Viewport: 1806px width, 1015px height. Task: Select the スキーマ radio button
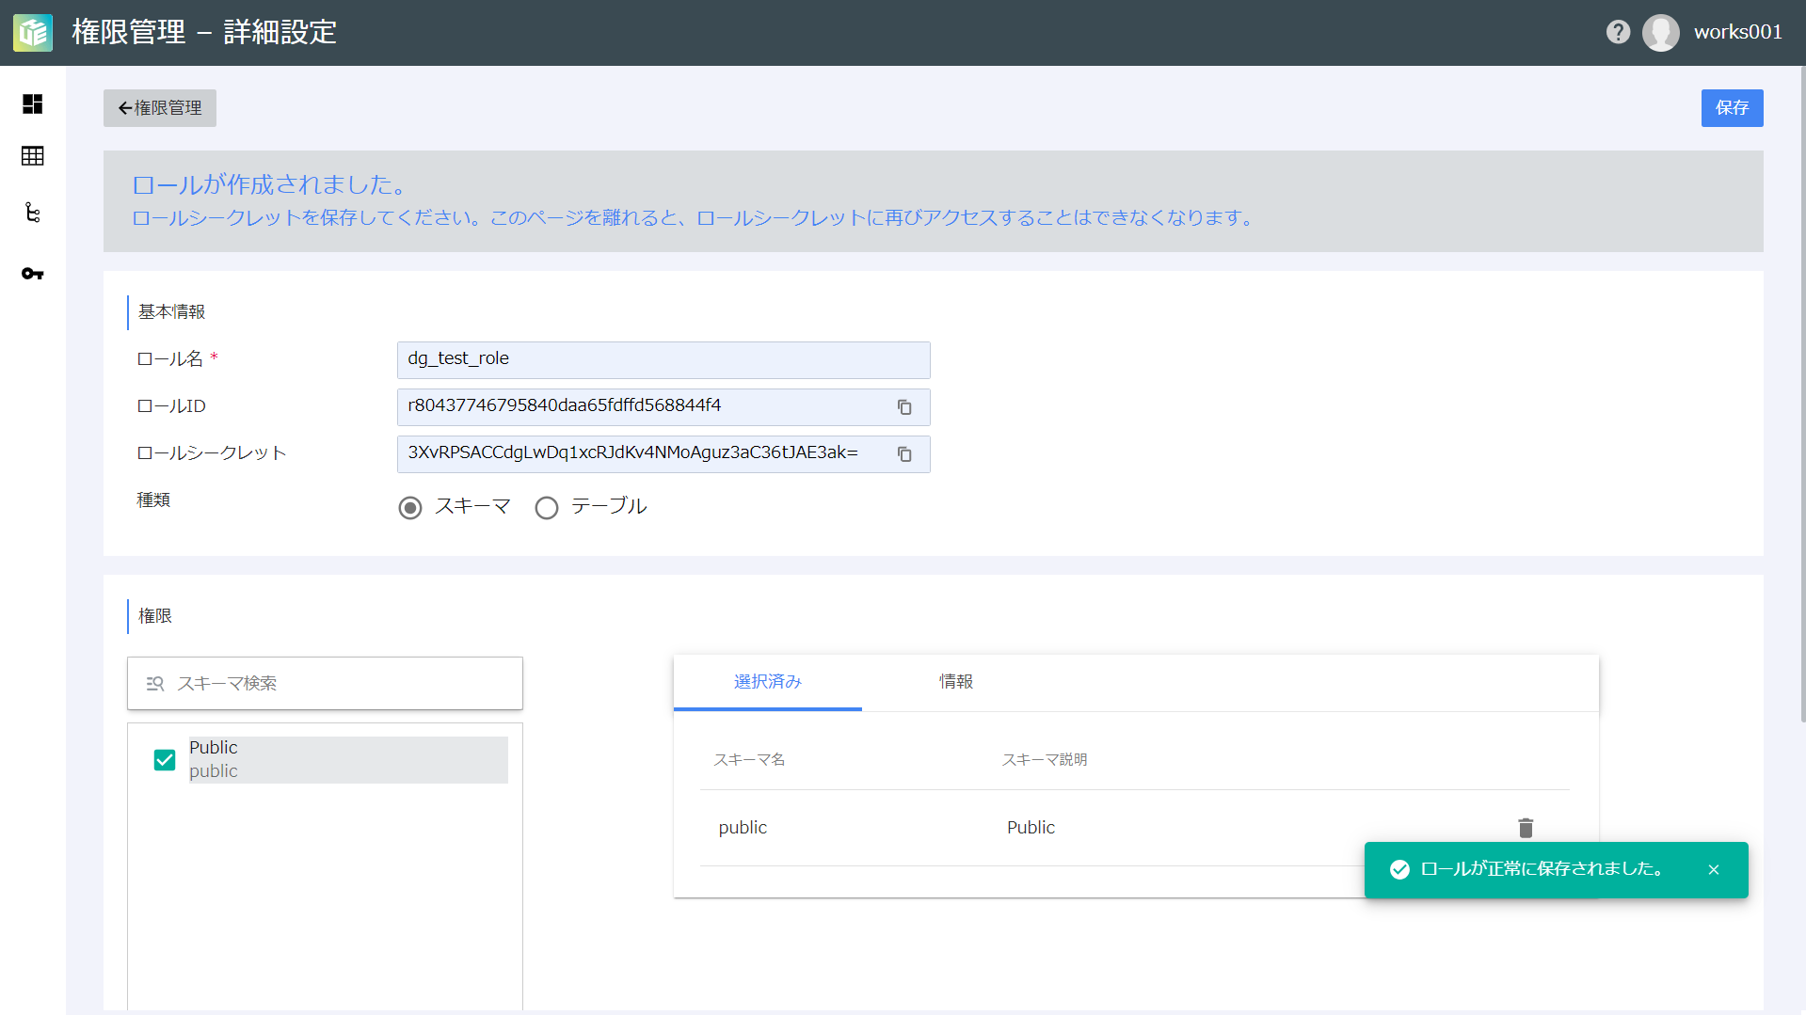tap(410, 508)
